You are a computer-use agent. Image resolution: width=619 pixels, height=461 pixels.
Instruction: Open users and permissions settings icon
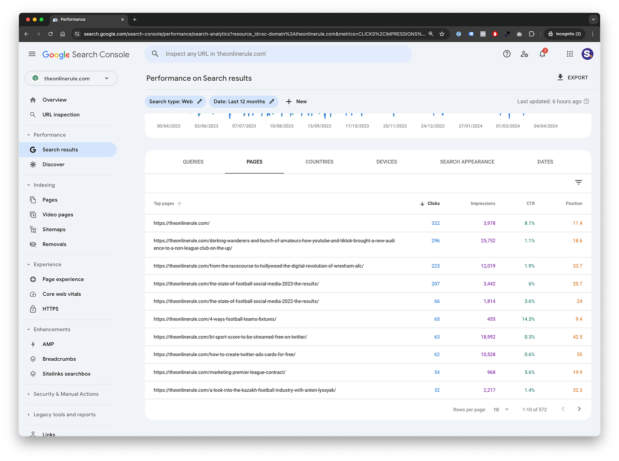pos(525,54)
